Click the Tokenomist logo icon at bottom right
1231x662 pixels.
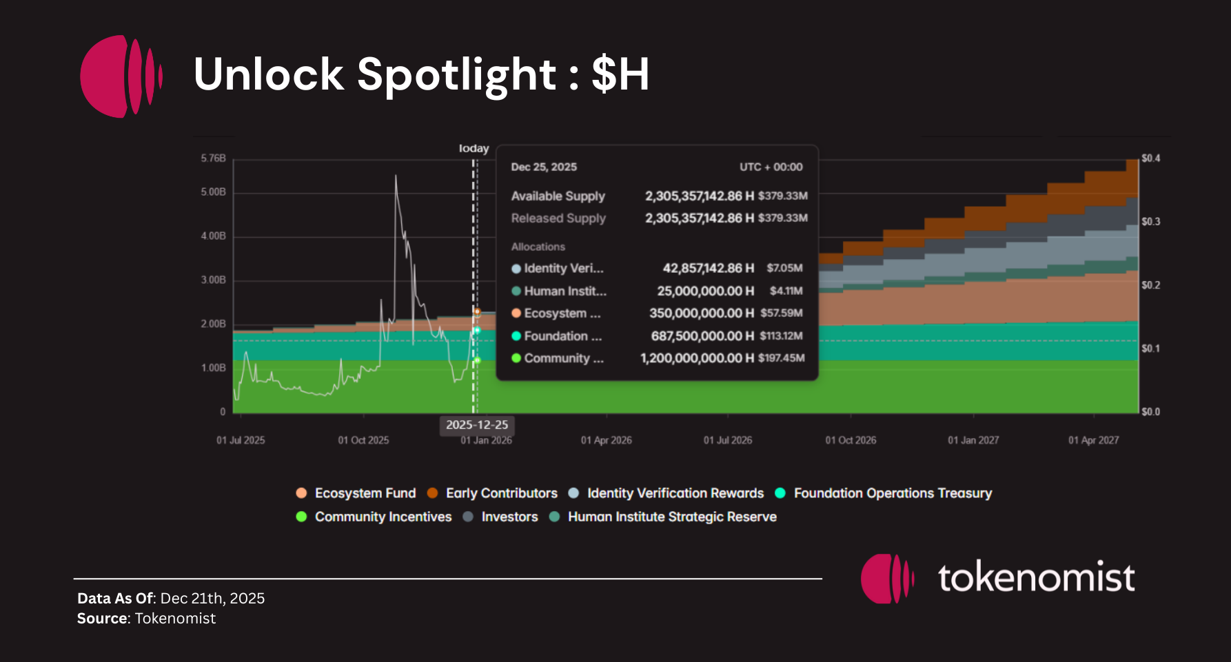tap(887, 579)
